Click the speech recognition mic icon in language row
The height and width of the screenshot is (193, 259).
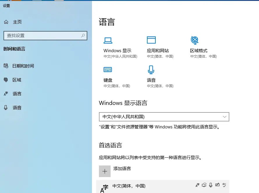211,185
